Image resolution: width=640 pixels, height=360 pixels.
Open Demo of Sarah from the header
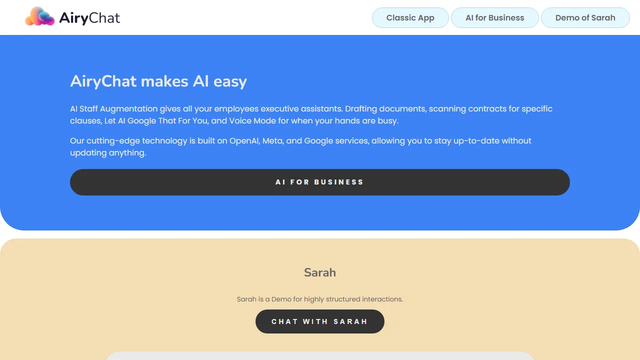point(585,17)
